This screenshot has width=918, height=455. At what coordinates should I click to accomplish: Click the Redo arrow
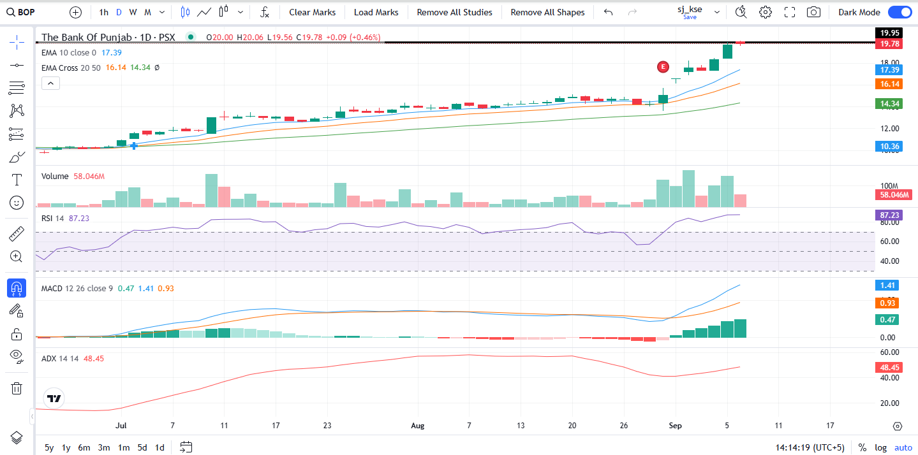click(x=632, y=12)
